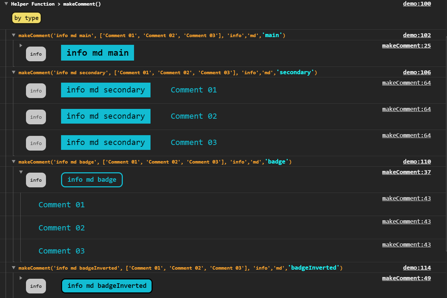Click the makeComment call text ending in 'main'
Screen dimensions: 447x298
point(152,35)
